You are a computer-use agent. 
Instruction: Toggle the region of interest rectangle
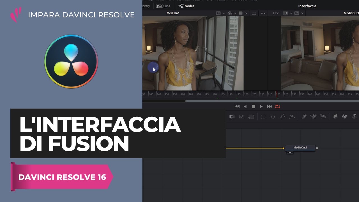254,13
